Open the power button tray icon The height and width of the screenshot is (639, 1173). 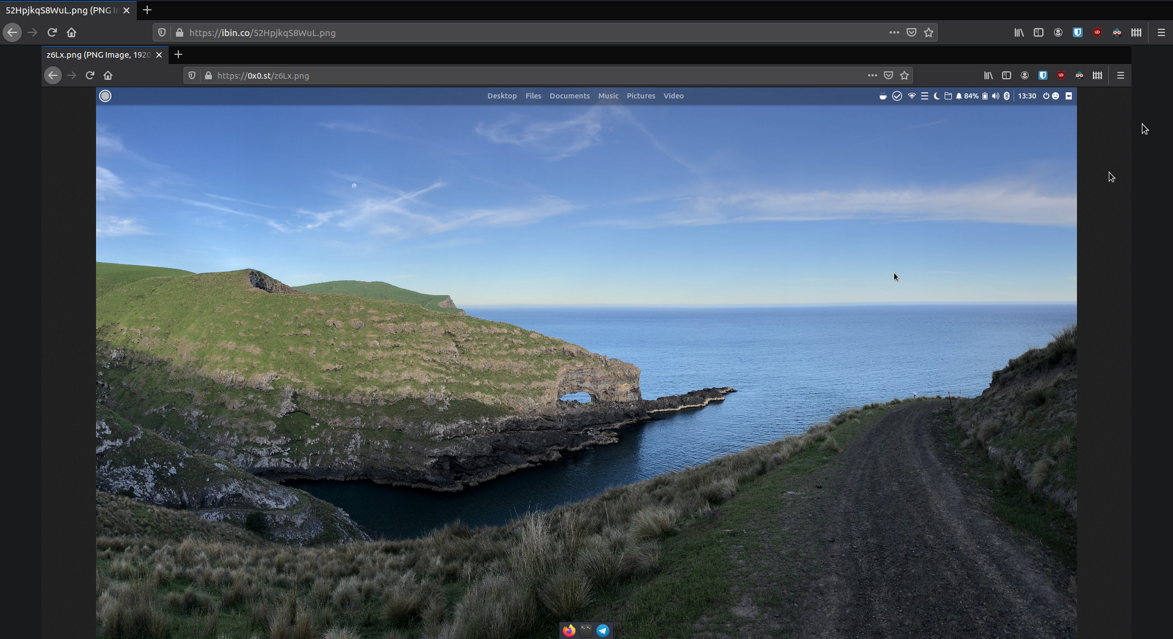click(1046, 96)
